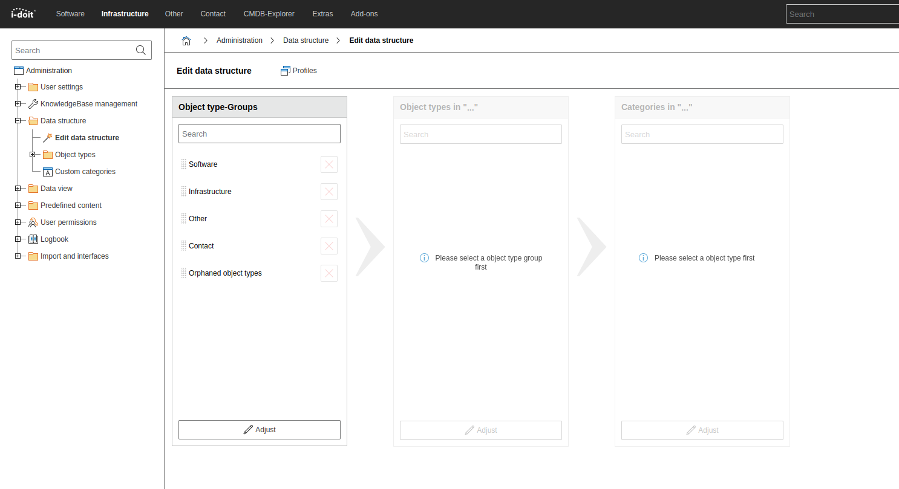This screenshot has height=489, width=899.
Task: Grab the drag handle for Other group
Action: pos(184,219)
